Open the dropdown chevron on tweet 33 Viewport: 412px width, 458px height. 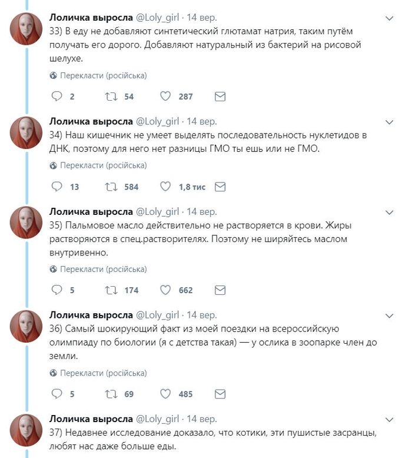click(x=388, y=19)
